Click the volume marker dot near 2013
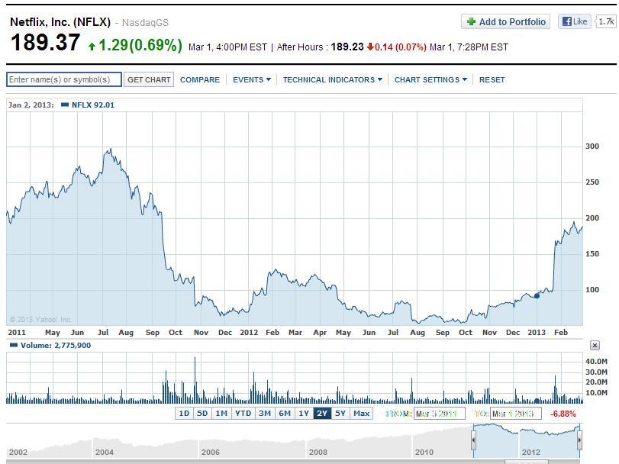Screen dimensions: 619x464 [x=537, y=401]
